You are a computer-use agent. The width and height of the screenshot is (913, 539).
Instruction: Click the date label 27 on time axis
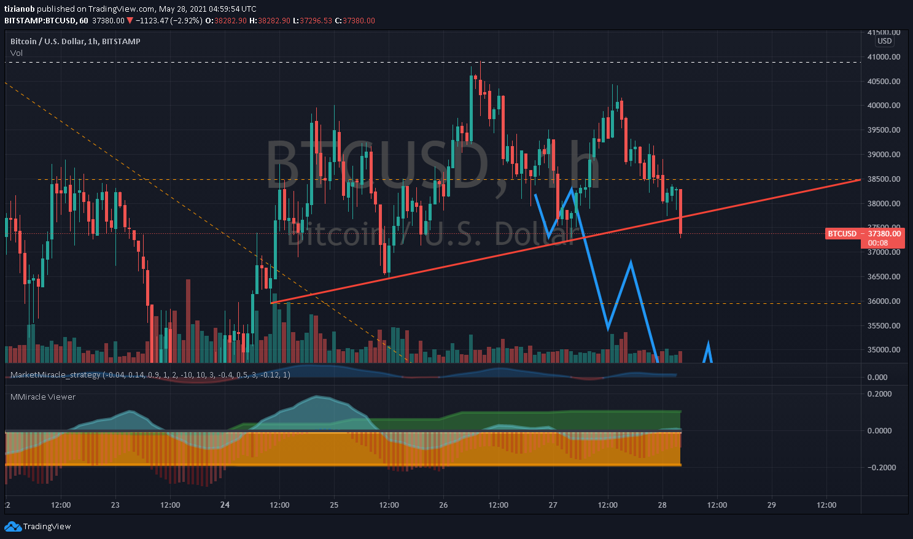click(x=553, y=505)
